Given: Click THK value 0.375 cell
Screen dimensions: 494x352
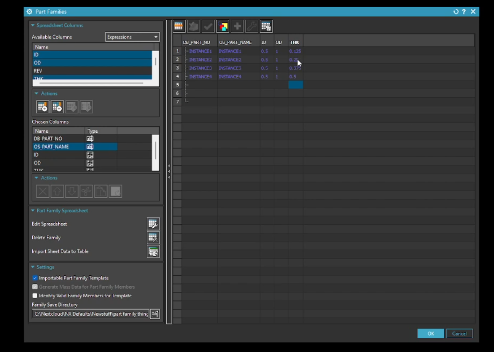Looking at the screenshot, I should point(295,68).
